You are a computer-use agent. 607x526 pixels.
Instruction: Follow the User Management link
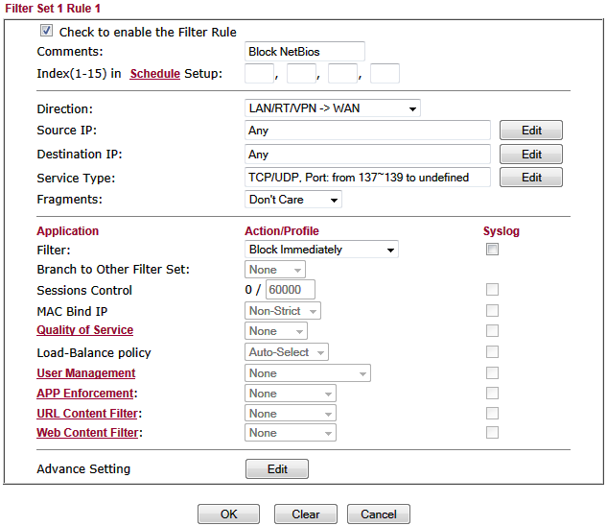(x=85, y=373)
